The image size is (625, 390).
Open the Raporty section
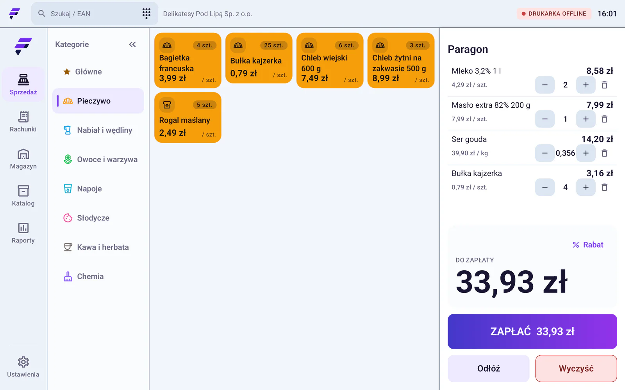pos(23,233)
